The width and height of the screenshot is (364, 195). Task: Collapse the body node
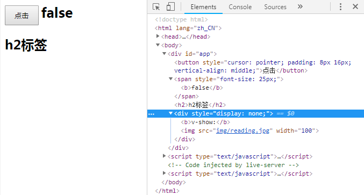click(x=158, y=45)
